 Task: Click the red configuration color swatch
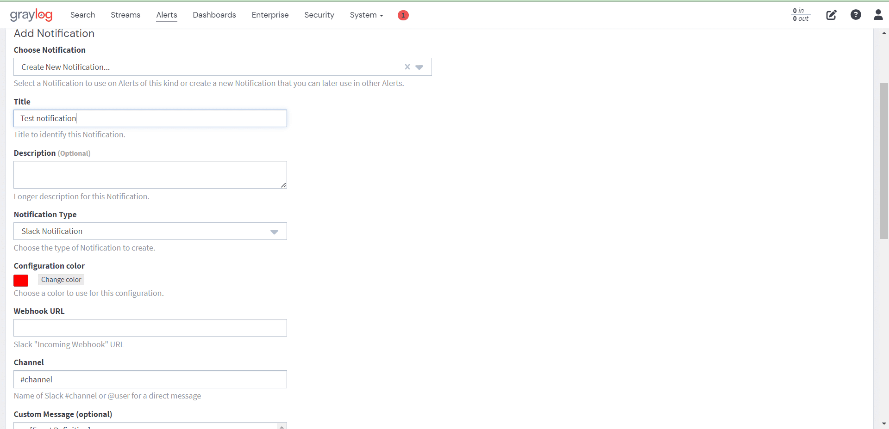pos(21,280)
